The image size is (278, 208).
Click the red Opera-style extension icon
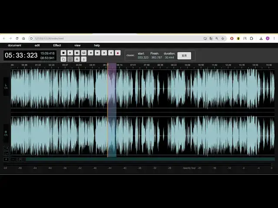point(232,39)
